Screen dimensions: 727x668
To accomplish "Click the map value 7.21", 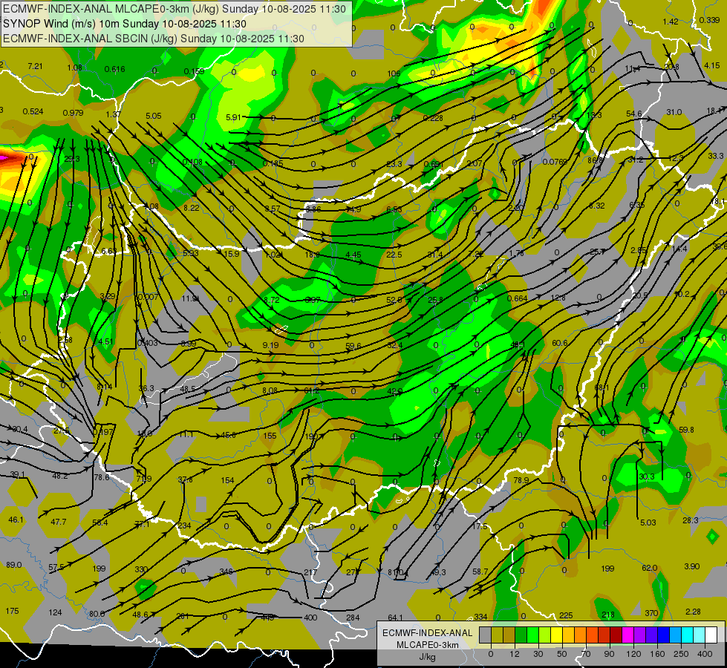I will point(35,66).
